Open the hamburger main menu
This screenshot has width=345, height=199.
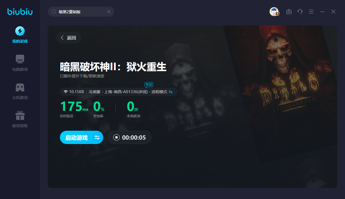click(311, 12)
